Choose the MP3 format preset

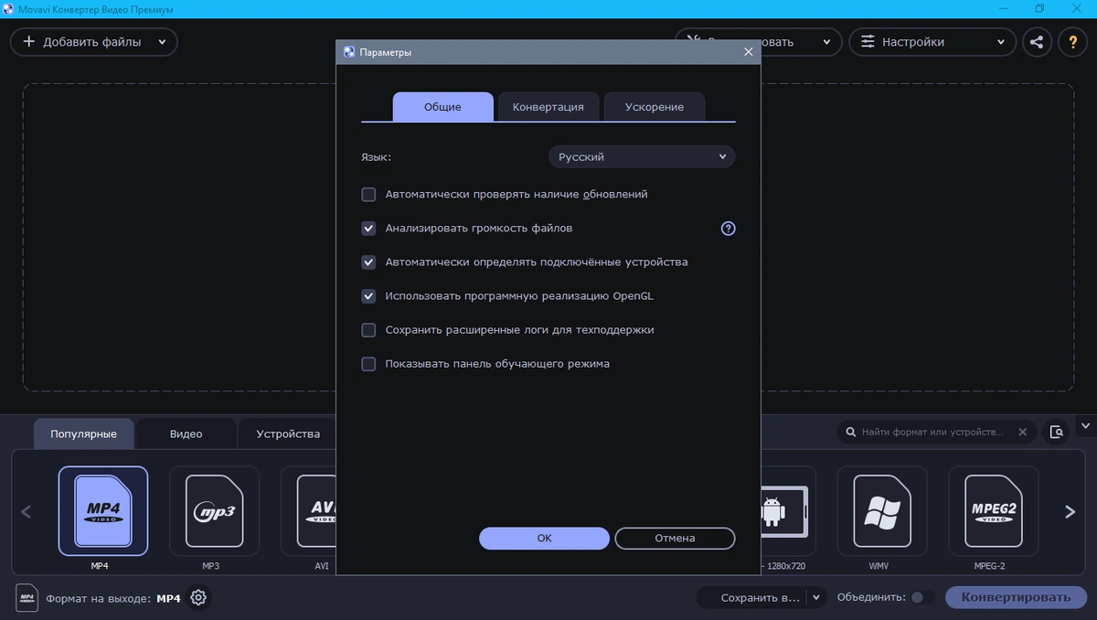click(x=214, y=510)
